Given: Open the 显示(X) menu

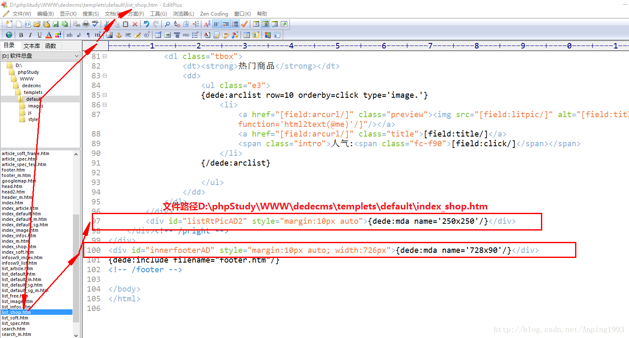Looking at the screenshot, I should point(68,14).
